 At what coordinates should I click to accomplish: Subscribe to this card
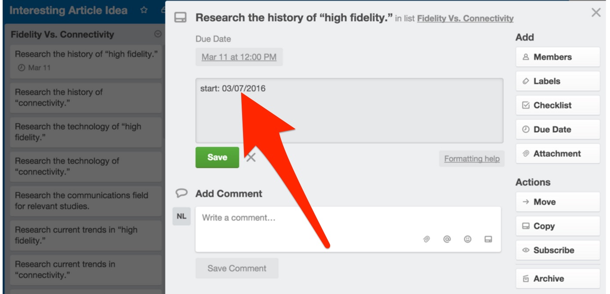point(557,250)
